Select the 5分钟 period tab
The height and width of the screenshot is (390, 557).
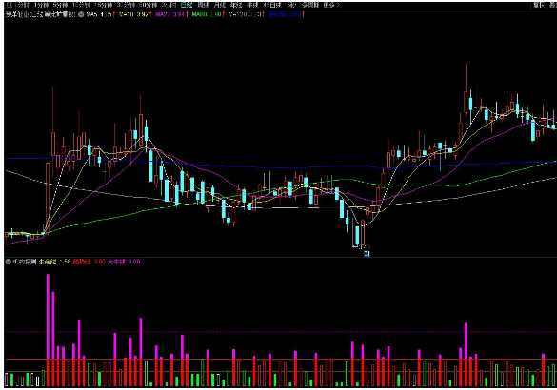click(60, 5)
